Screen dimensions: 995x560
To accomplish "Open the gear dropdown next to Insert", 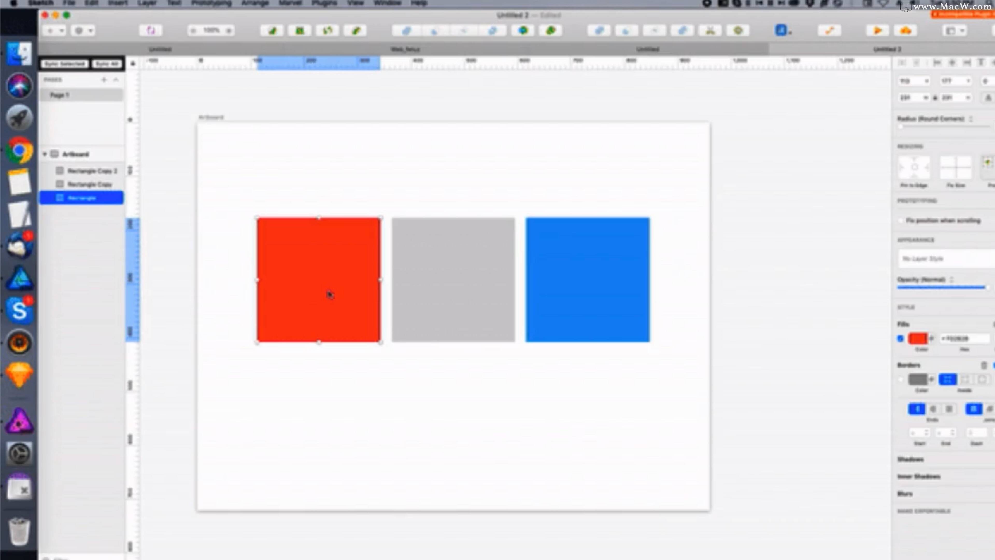I will click(x=83, y=31).
